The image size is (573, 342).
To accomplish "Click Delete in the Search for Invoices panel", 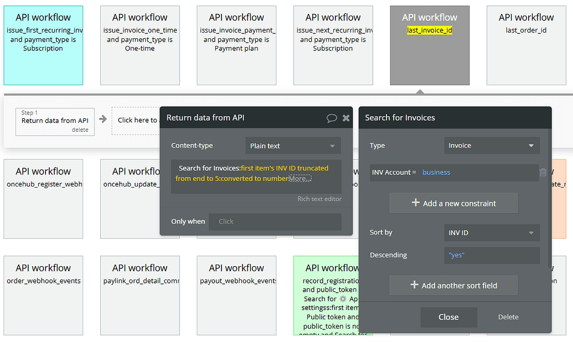I will (x=508, y=317).
